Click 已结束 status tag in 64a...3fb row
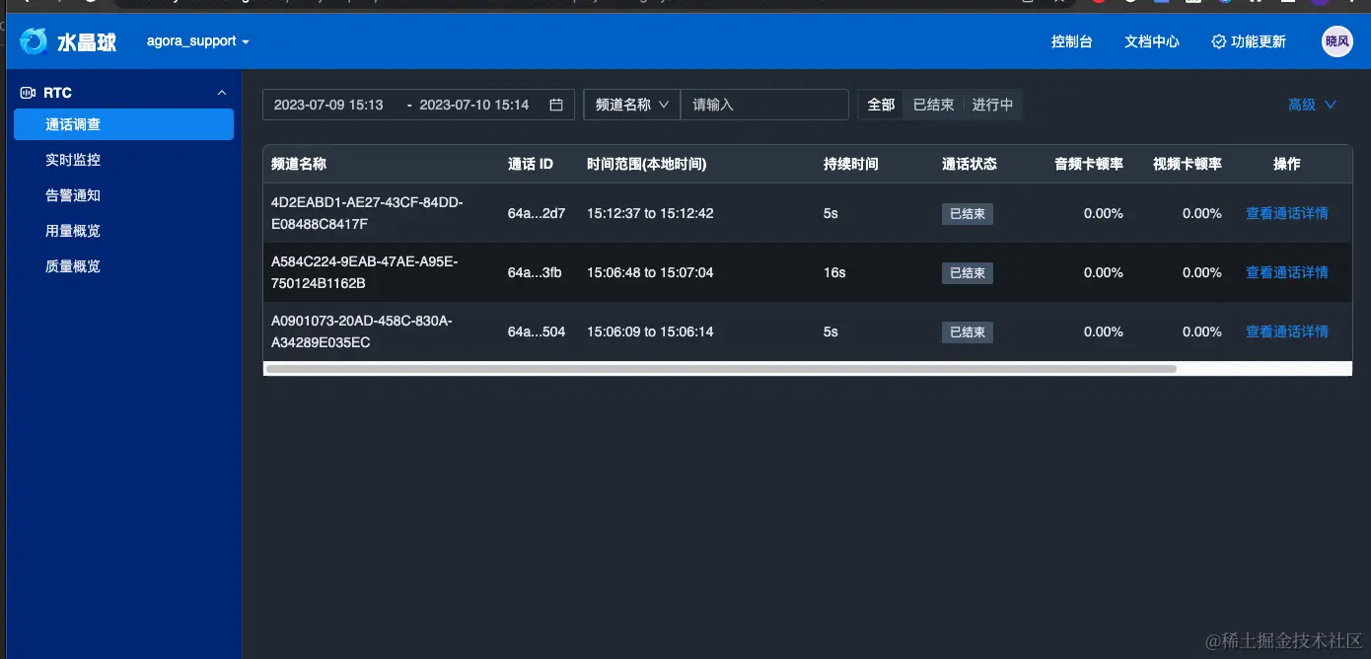 tap(968, 272)
